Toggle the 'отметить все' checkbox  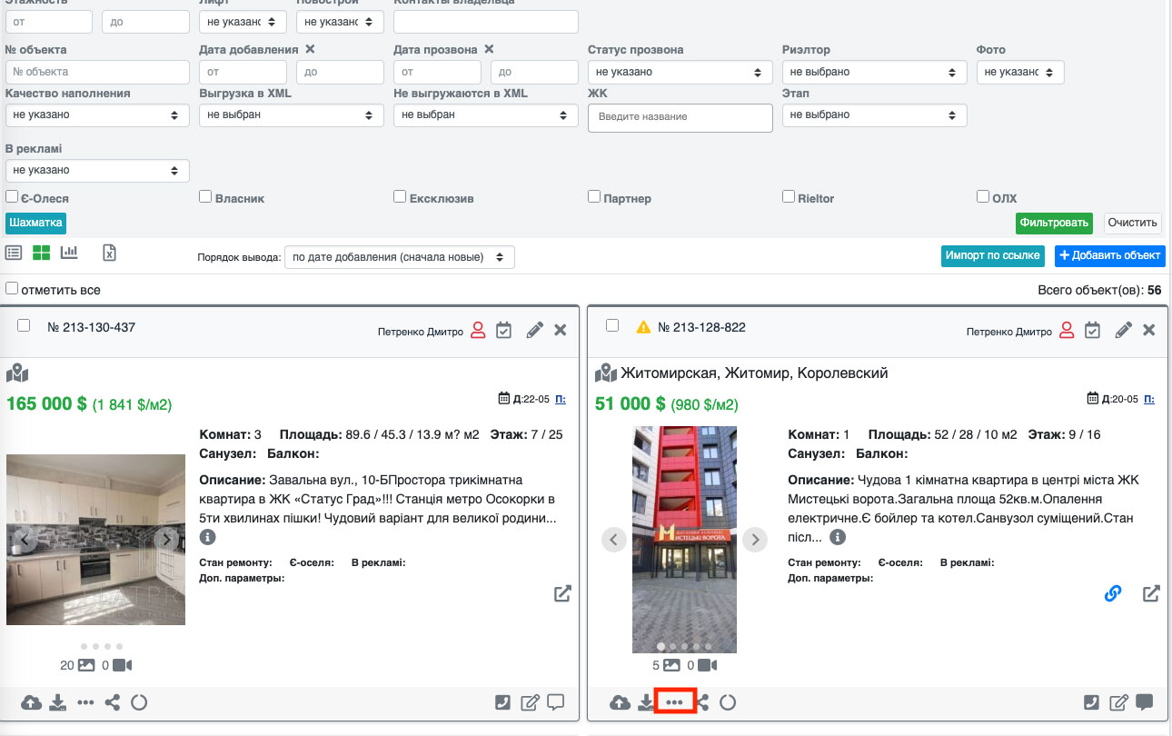[12, 289]
